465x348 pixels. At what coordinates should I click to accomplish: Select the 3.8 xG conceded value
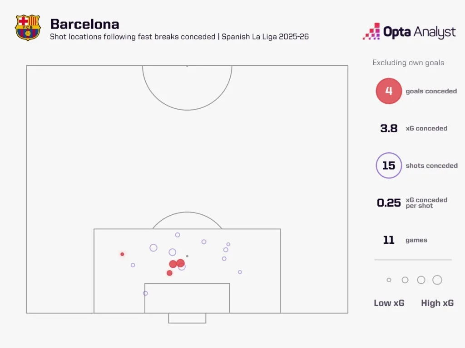[x=389, y=128]
